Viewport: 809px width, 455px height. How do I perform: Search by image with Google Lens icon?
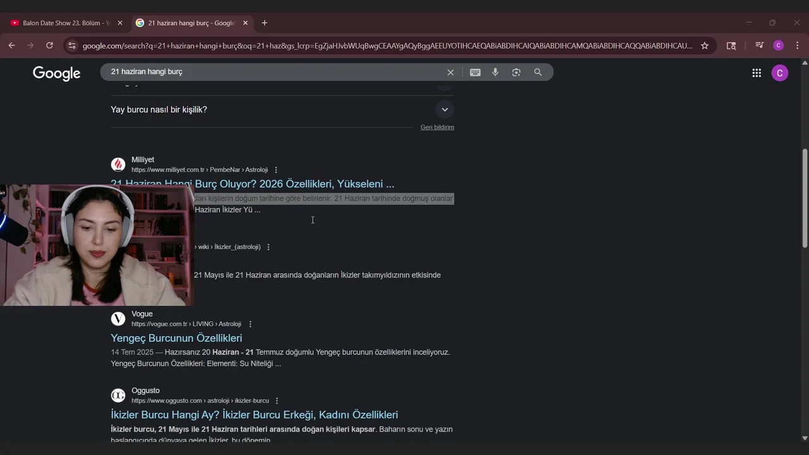(516, 72)
